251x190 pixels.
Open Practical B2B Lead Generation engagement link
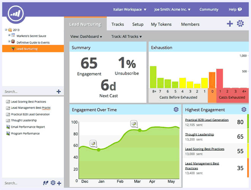pos(207,120)
